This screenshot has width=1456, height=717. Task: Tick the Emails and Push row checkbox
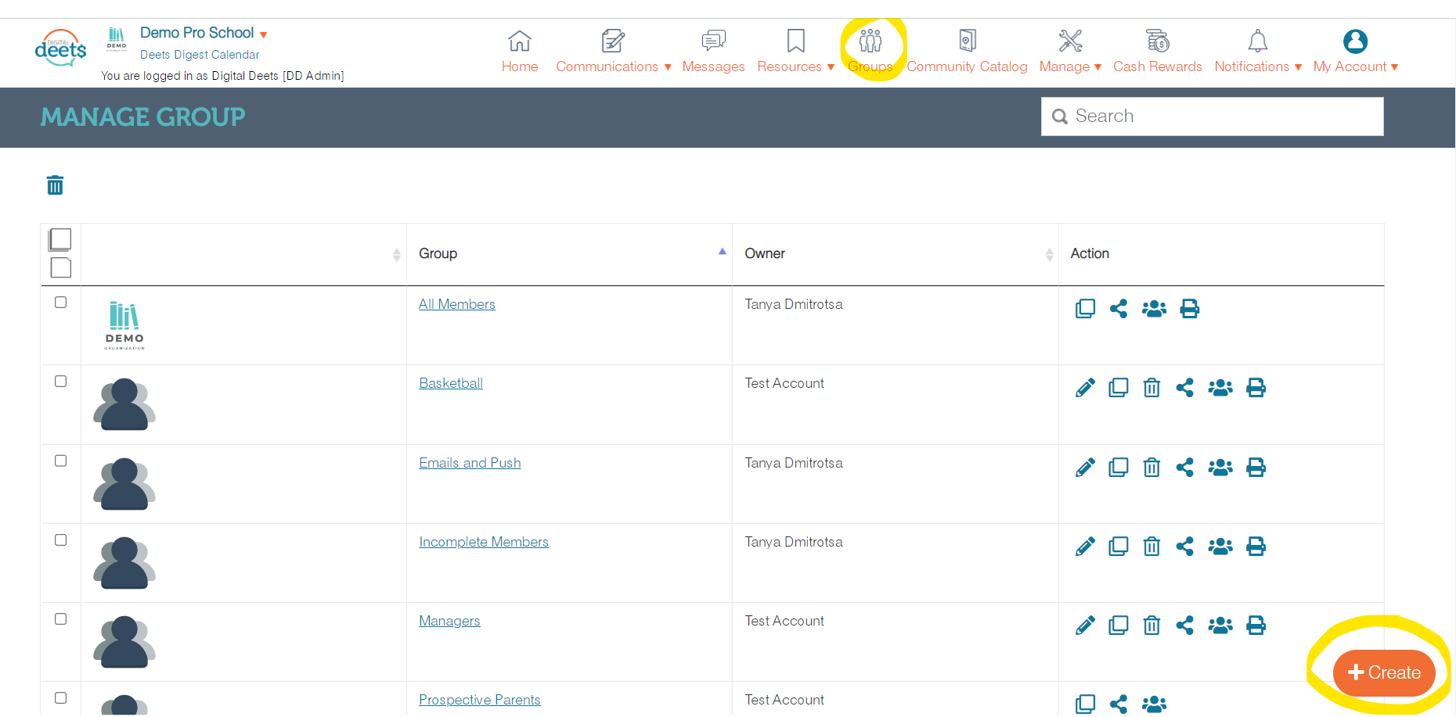click(60, 461)
